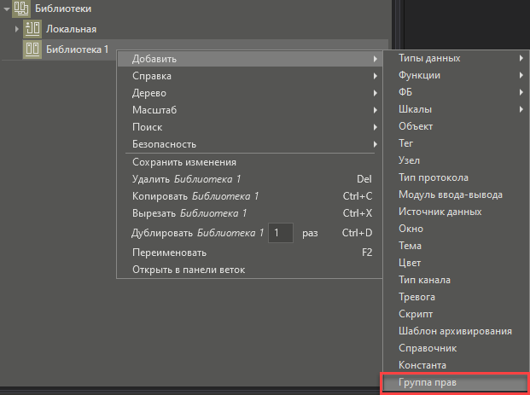Viewport: 530px width, 395px height.
Task: Pick Цвет from the Добавить submenu
Action: coord(410,263)
